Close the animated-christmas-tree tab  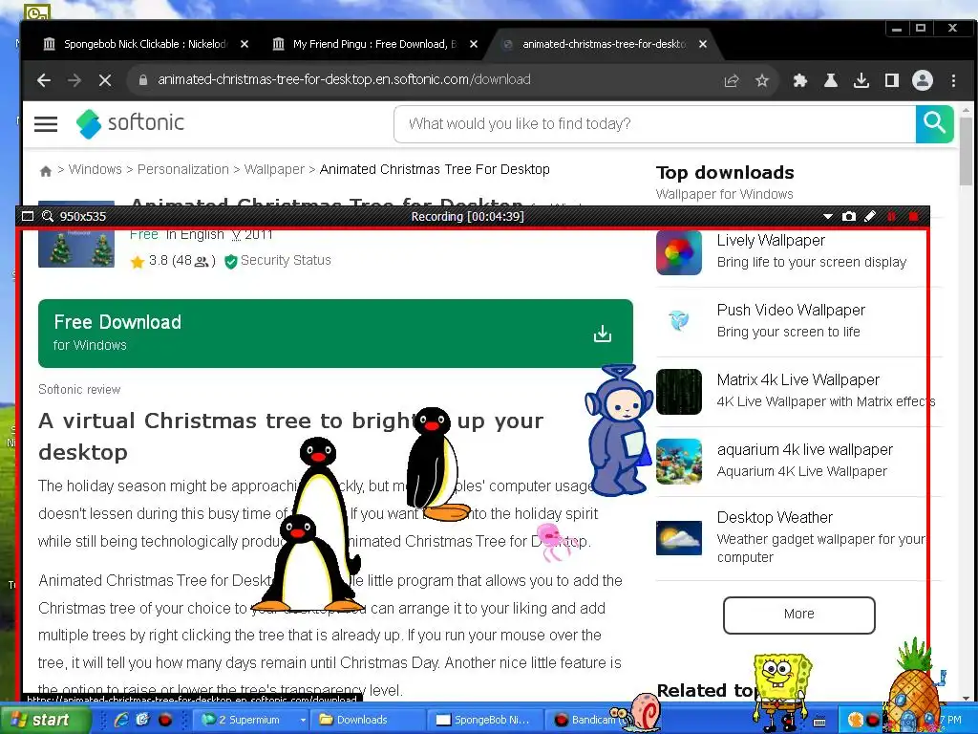coord(703,44)
